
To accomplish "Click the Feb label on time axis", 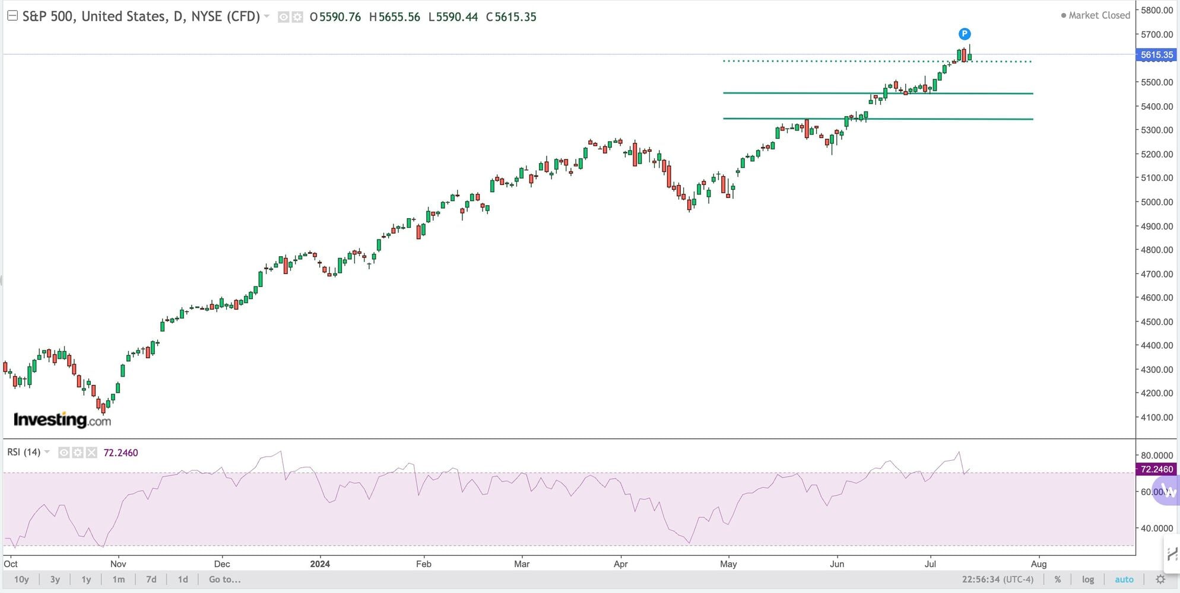I will pos(424,564).
